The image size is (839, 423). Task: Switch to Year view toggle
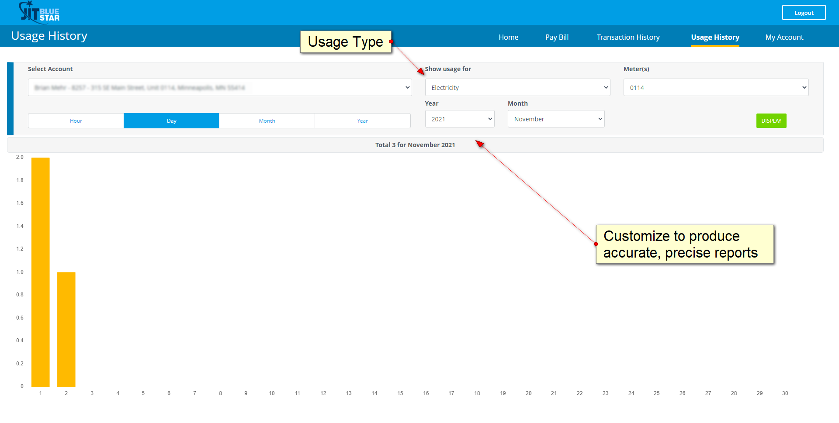click(x=362, y=121)
